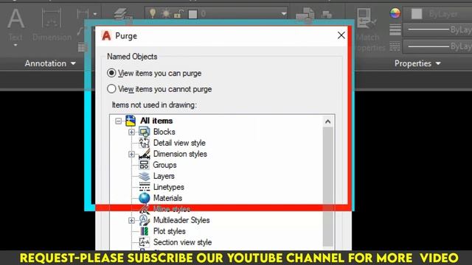Image resolution: width=472 pixels, height=265 pixels.
Task: Expand the Dimension styles tree node
Action: (x=131, y=154)
